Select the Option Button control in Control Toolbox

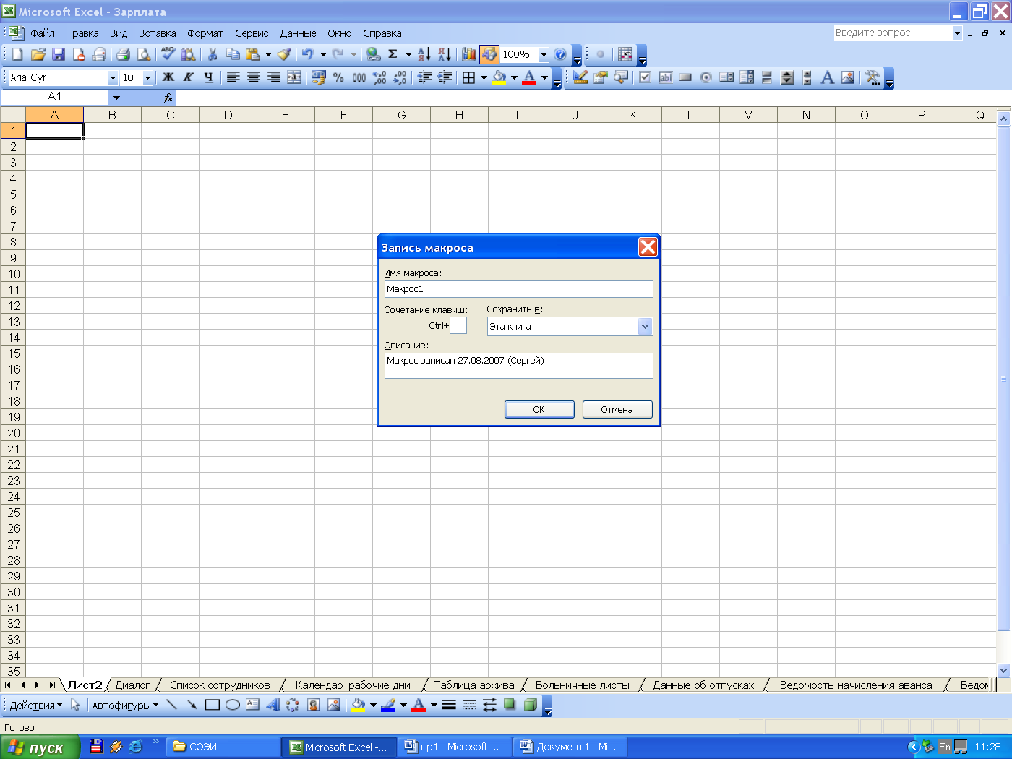706,77
